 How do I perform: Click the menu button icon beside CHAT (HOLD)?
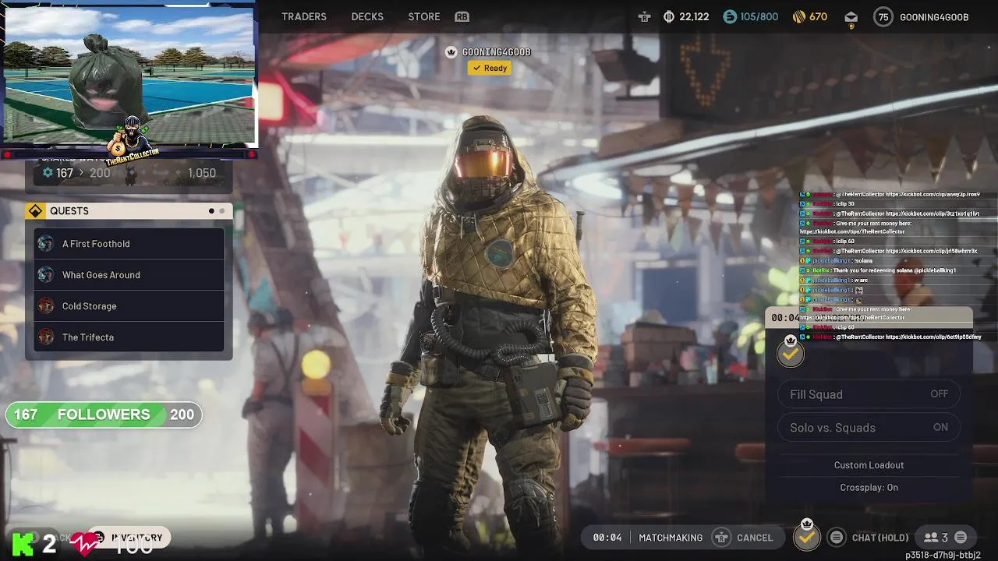[837, 538]
